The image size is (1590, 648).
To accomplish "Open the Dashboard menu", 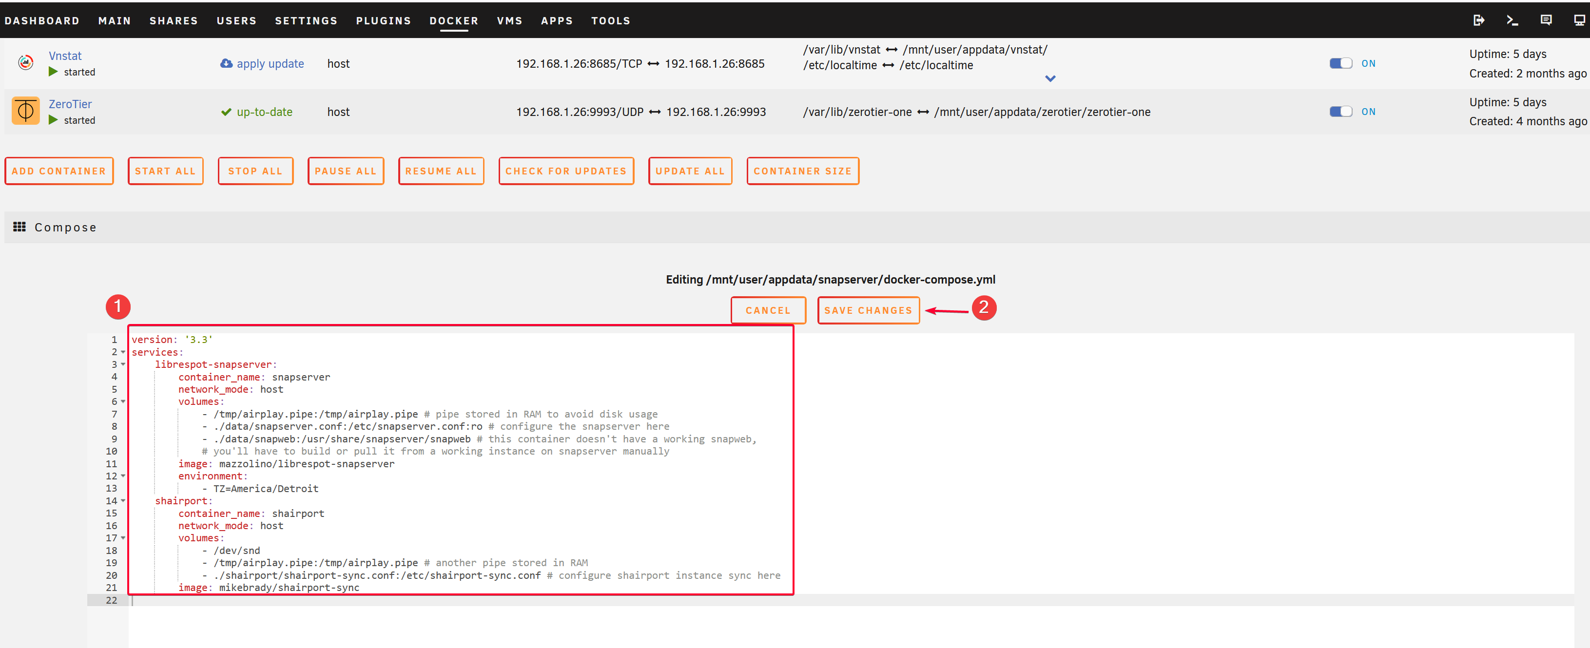I will [x=42, y=20].
